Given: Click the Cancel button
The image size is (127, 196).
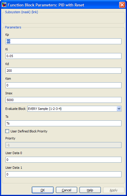Looking at the screenshot, I should pos(66,190).
